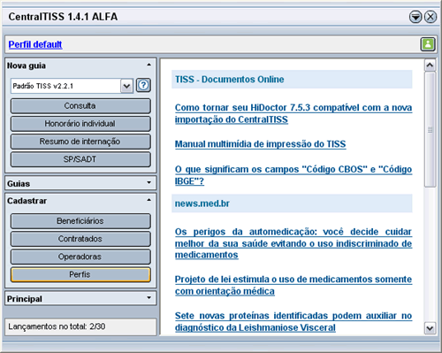Open the Projeto de lei medicamentos article

[x=293, y=285]
